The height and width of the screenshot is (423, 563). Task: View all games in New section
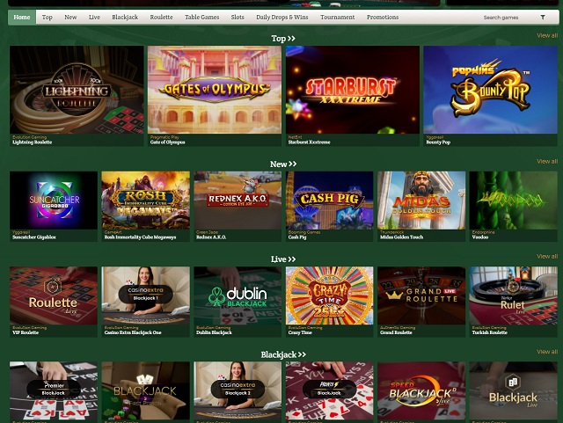[x=547, y=161]
